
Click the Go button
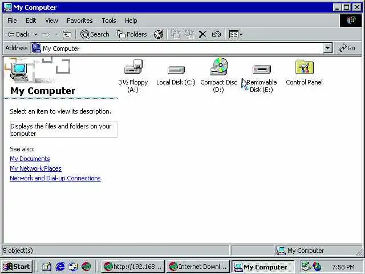347,48
